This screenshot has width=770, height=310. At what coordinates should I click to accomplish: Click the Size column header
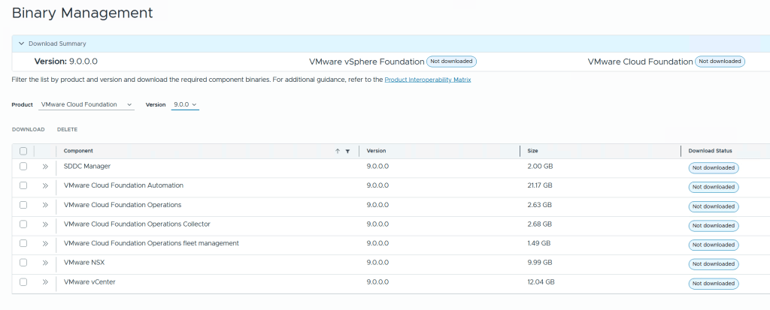click(x=532, y=151)
